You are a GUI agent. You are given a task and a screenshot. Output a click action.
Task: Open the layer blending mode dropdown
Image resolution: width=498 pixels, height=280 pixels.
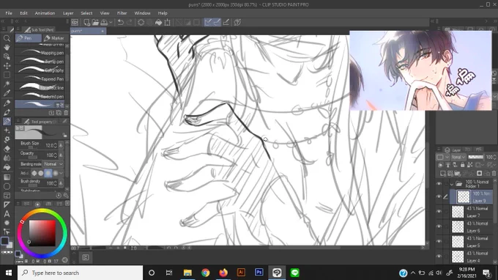tap(458, 157)
